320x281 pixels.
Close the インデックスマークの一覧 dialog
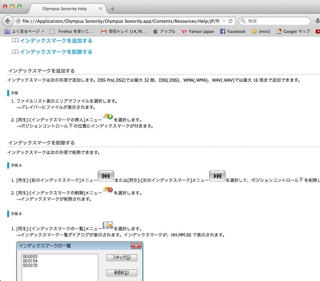pyautogui.click(x=136, y=246)
